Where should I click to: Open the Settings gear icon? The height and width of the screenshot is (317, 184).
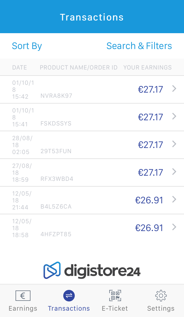[x=161, y=296]
